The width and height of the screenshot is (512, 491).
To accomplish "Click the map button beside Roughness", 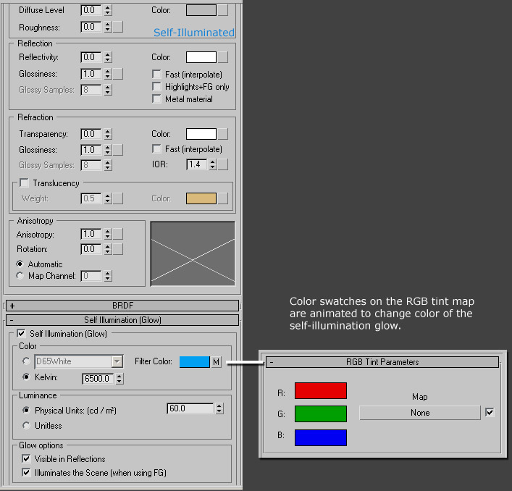I will pos(118,27).
